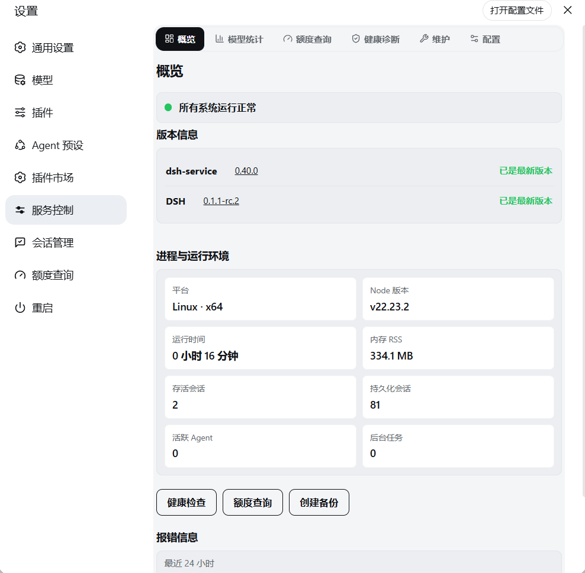Go to 插件 section in sidebar
Viewport: 585px width, 573px height.
coord(66,112)
